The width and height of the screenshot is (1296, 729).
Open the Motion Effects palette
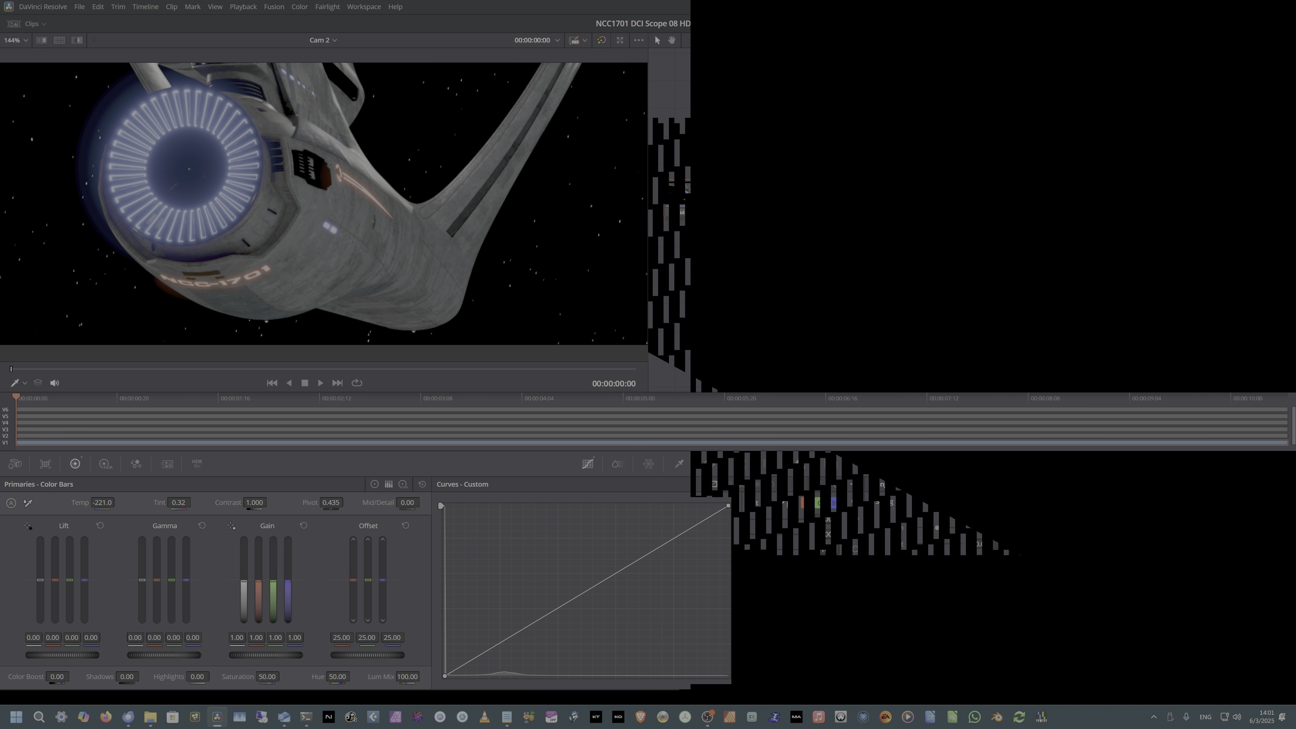(166, 464)
